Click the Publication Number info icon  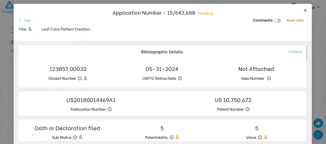coord(110,109)
